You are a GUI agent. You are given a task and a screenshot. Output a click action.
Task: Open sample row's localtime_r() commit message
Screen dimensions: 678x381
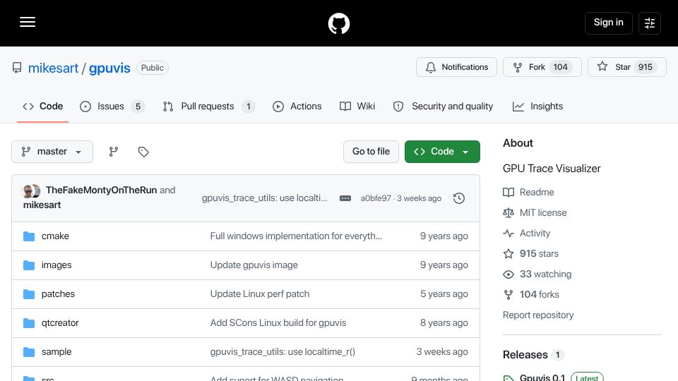[282, 352]
